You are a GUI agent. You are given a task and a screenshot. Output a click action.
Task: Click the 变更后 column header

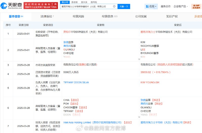click(178, 25)
